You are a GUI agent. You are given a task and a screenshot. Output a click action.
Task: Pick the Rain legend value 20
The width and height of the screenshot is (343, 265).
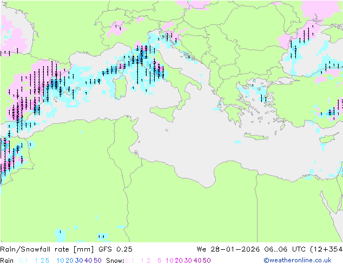tap(70, 261)
